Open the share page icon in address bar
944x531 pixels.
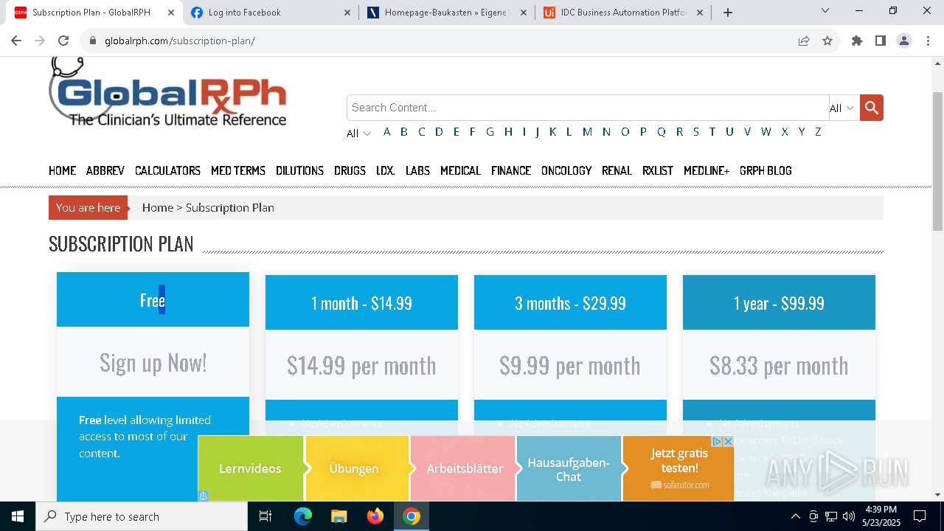pyautogui.click(x=804, y=41)
